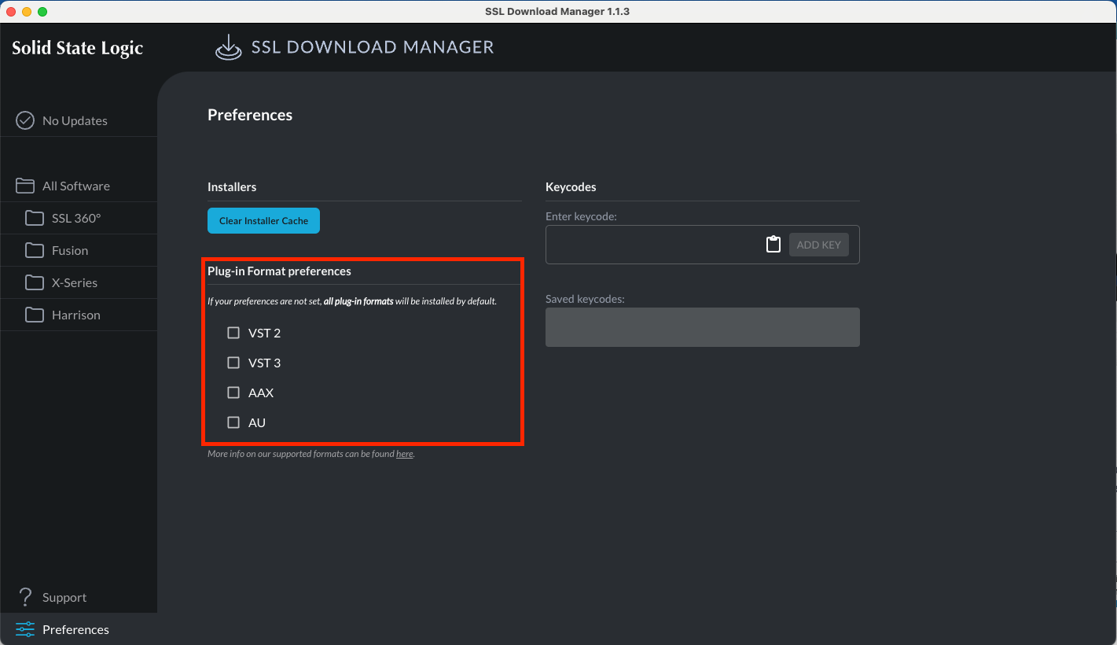Click the Plug-in Format preferences heading
Viewport: 1117px width, 645px height.
279,271
